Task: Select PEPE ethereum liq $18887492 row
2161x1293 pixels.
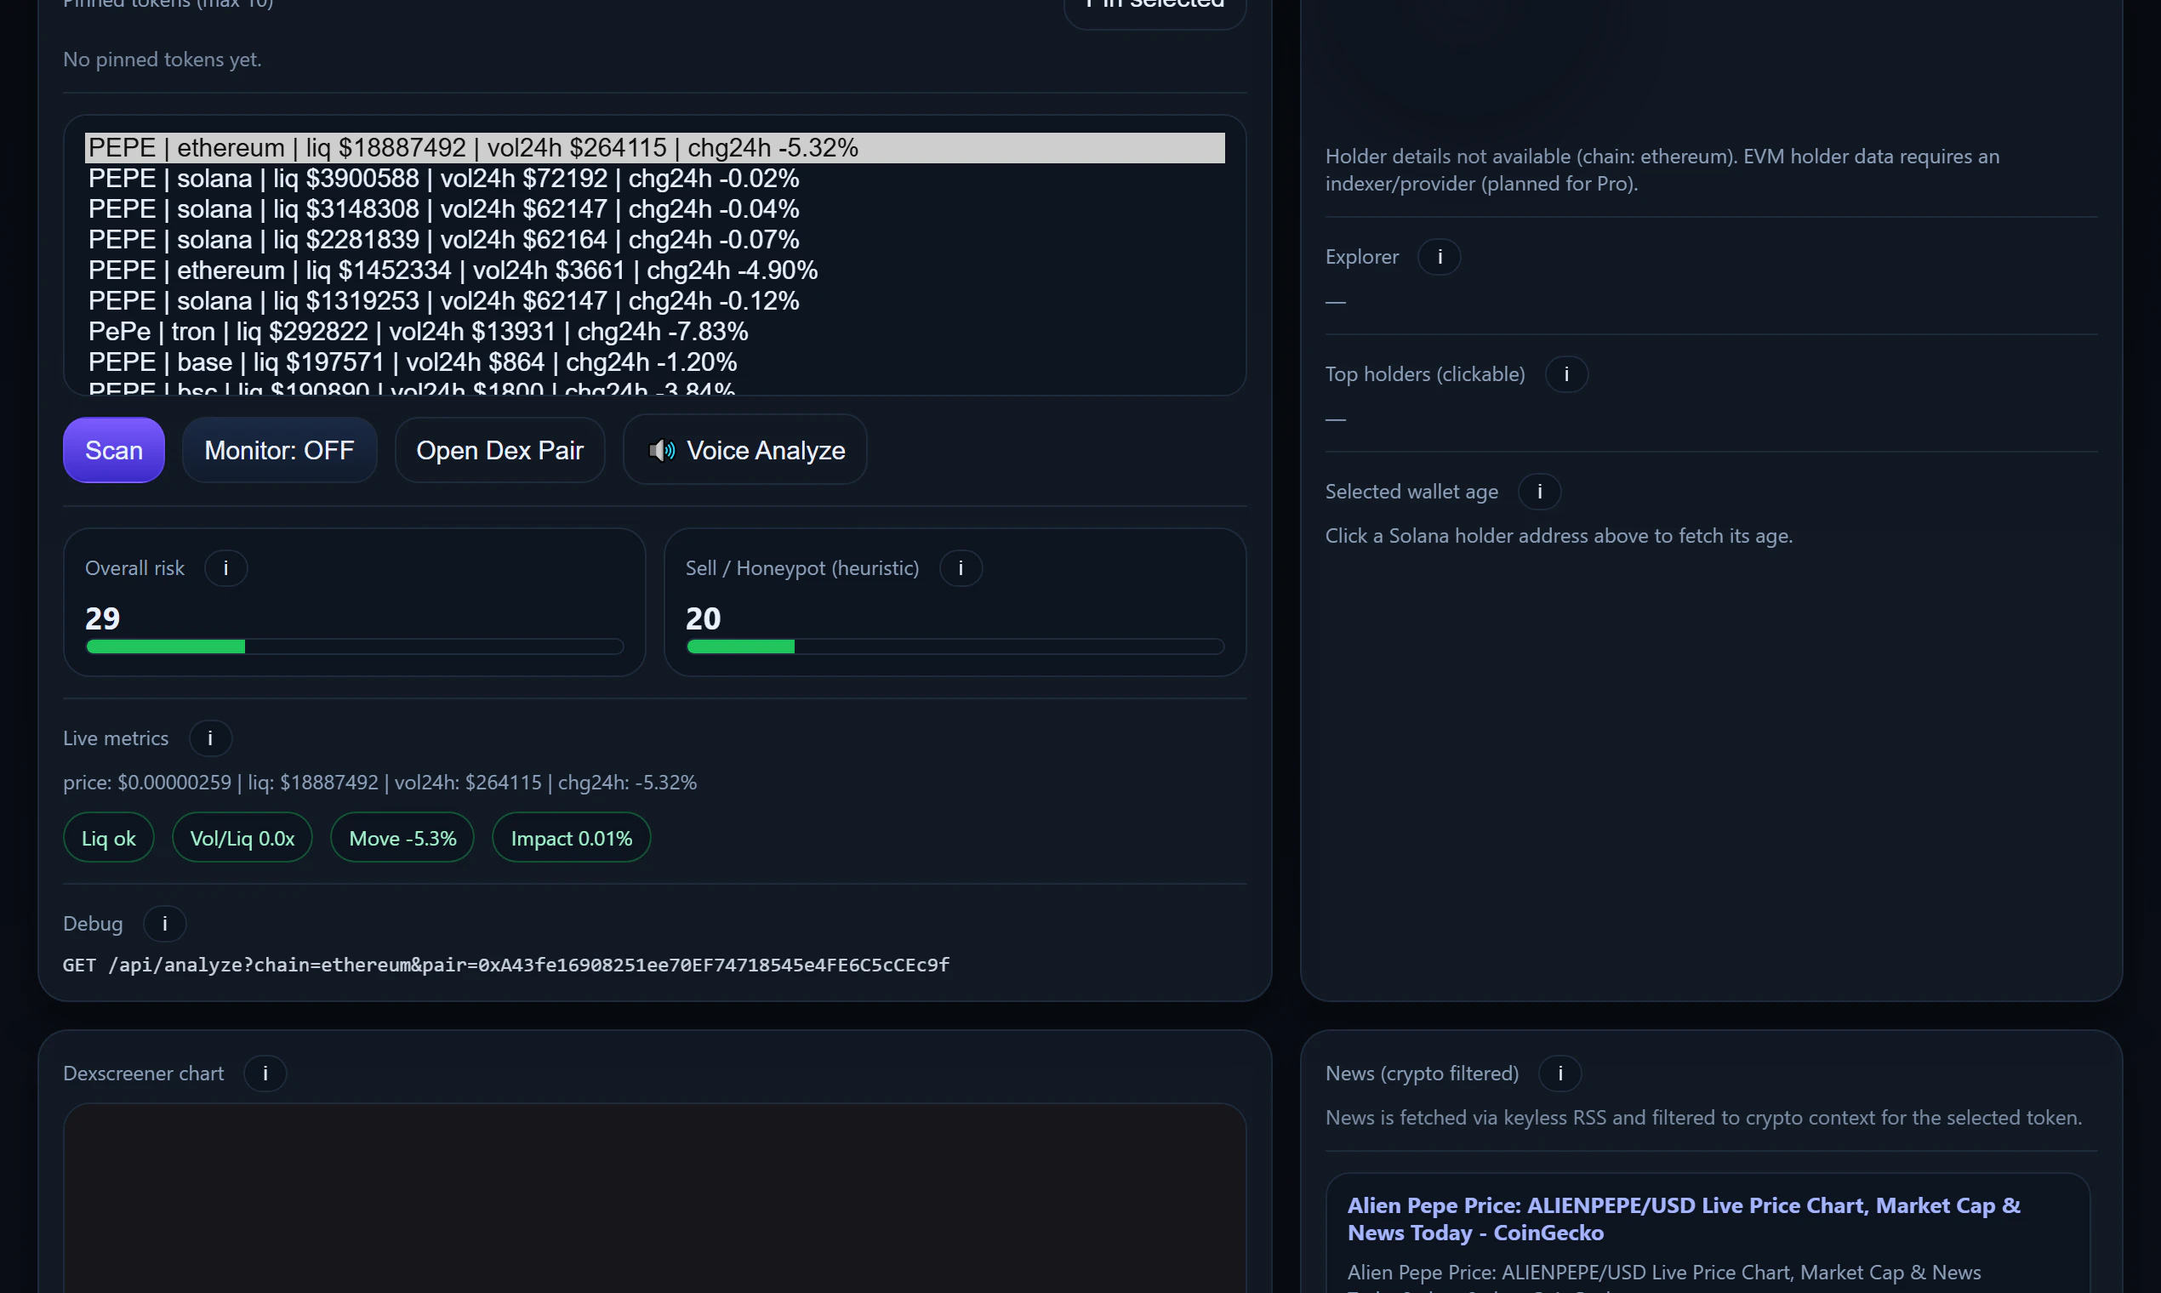Action: point(654,148)
